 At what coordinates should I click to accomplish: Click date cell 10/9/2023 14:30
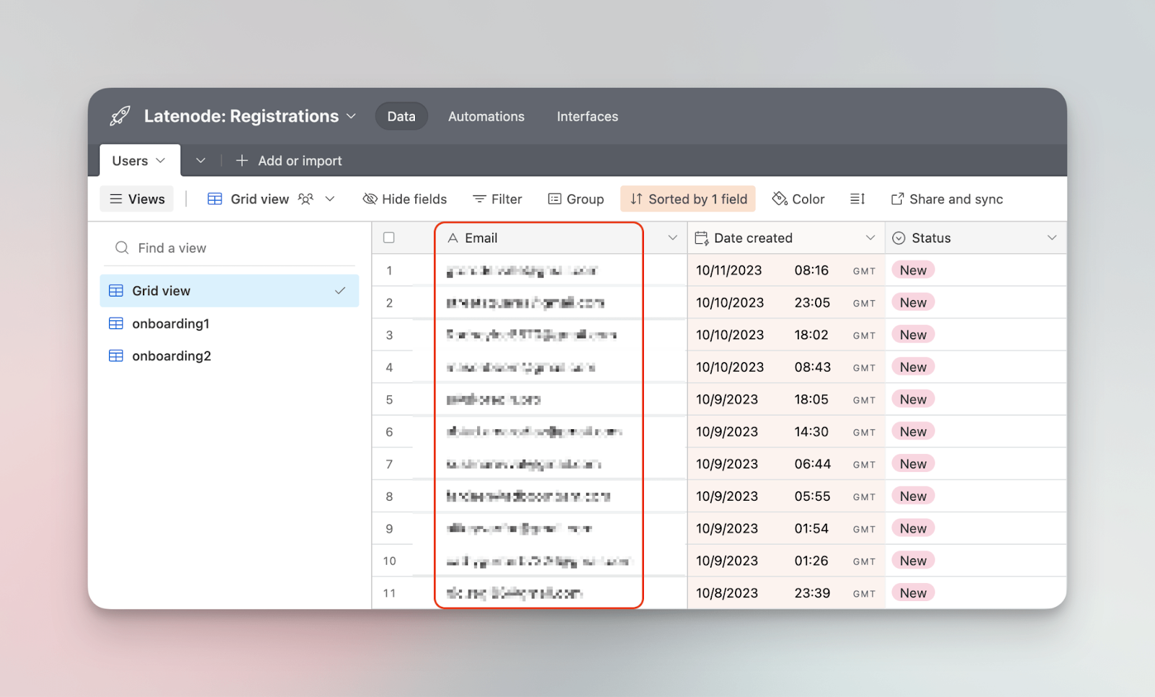click(786, 431)
